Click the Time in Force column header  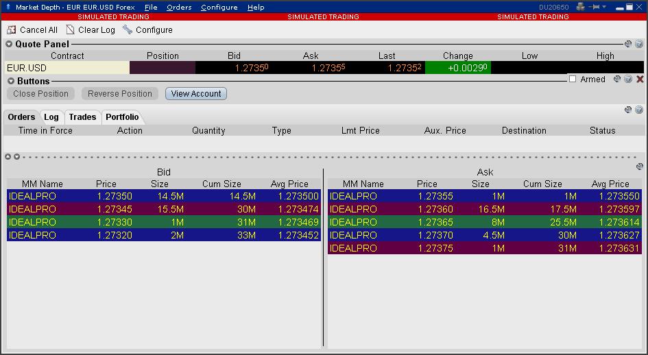coord(45,131)
